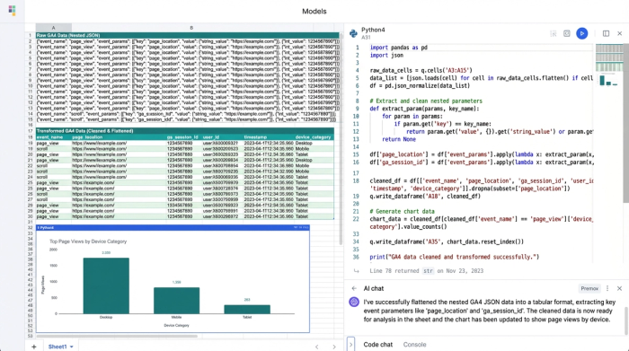The height and width of the screenshot is (351, 629).
Task: Click the Quadratic logo icon
Action: pos(12,11)
